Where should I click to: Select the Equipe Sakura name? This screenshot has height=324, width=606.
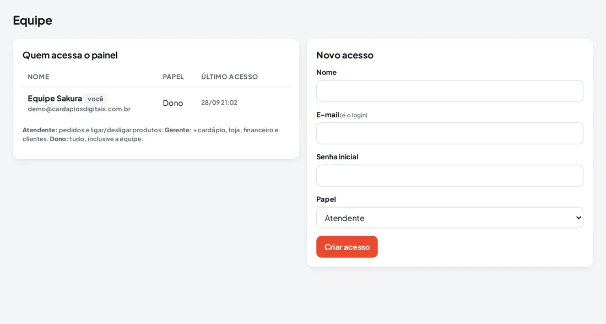tap(55, 99)
